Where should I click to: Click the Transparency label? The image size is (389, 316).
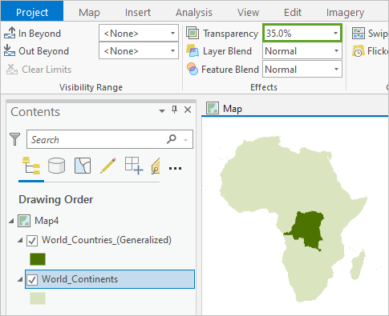point(230,34)
